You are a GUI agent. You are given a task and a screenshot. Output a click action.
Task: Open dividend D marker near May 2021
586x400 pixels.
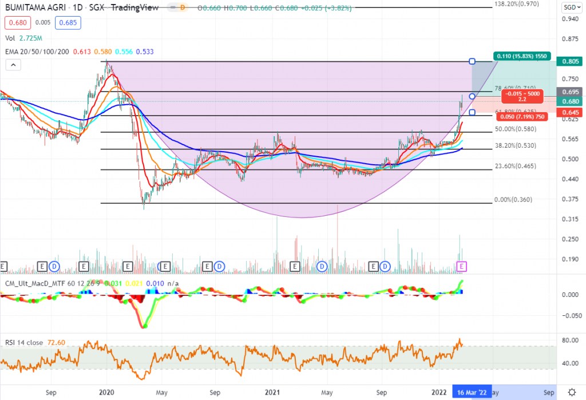coord(322,267)
